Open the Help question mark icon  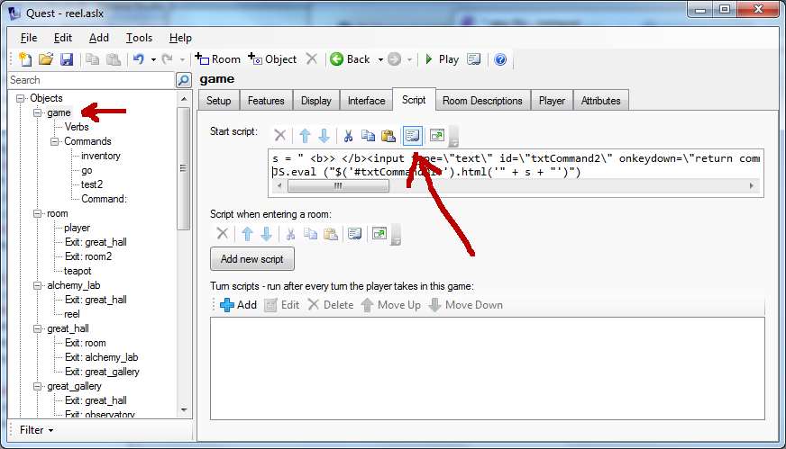click(500, 59)
